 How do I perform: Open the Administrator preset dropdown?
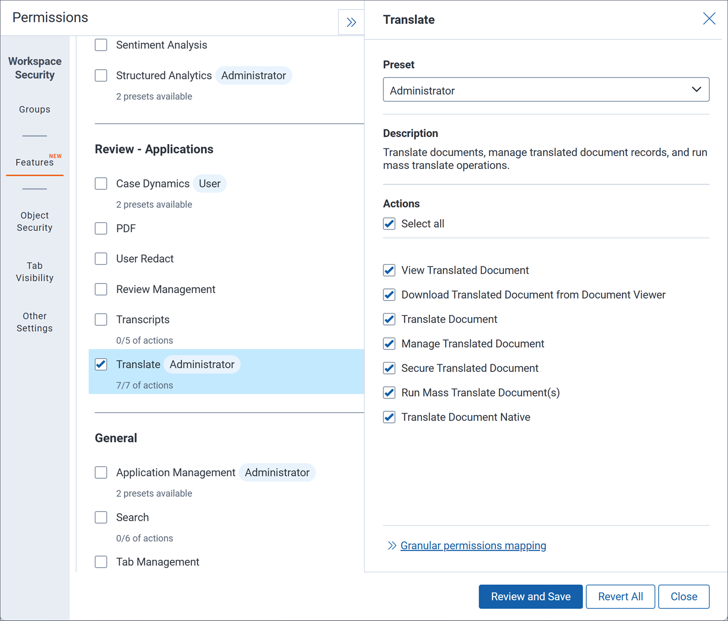(x=546, y=90)
